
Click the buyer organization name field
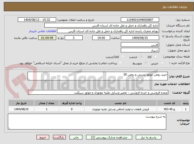101,25
